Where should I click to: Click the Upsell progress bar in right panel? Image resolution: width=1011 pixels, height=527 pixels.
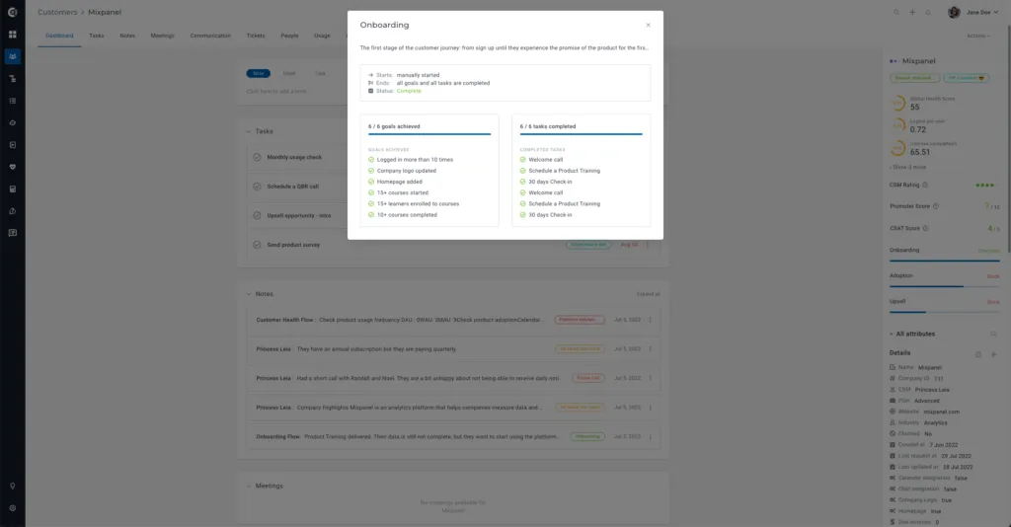click(x=945, y=312)
